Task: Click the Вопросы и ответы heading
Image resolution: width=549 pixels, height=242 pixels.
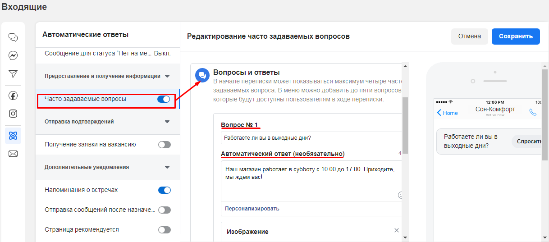Action: coord(247,72)
